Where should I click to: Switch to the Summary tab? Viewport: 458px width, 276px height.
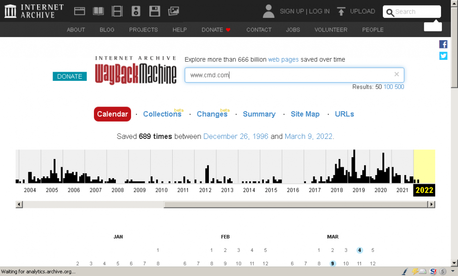pyautogui.click(x=259, y=114)
